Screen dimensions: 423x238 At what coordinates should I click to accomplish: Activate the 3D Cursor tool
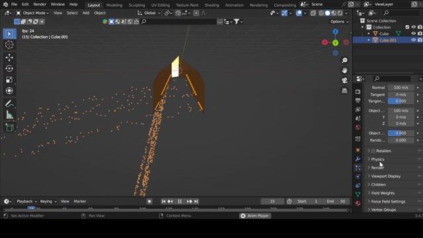pos(9,45)
